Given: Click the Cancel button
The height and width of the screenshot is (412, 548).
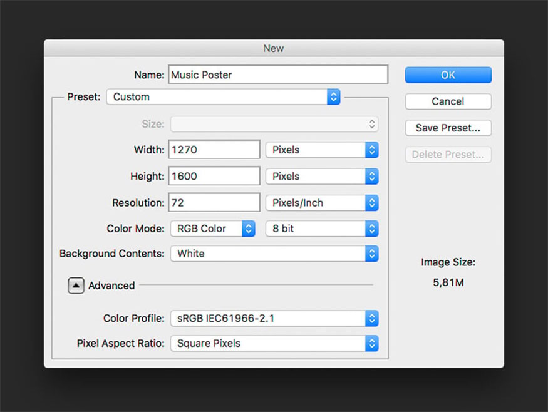Looking at the screenshot, I should coord(448,101).
